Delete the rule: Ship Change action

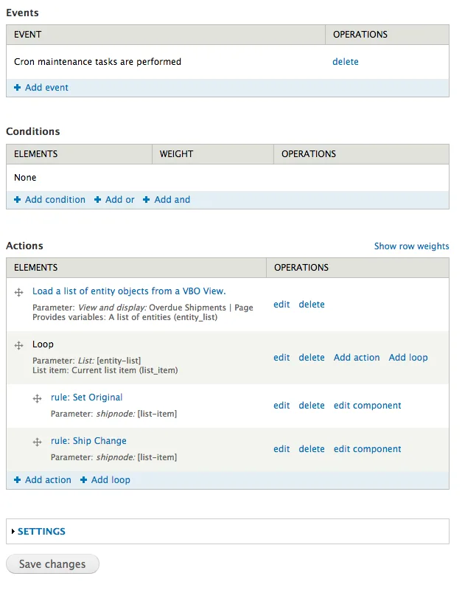tap(311, 449)
